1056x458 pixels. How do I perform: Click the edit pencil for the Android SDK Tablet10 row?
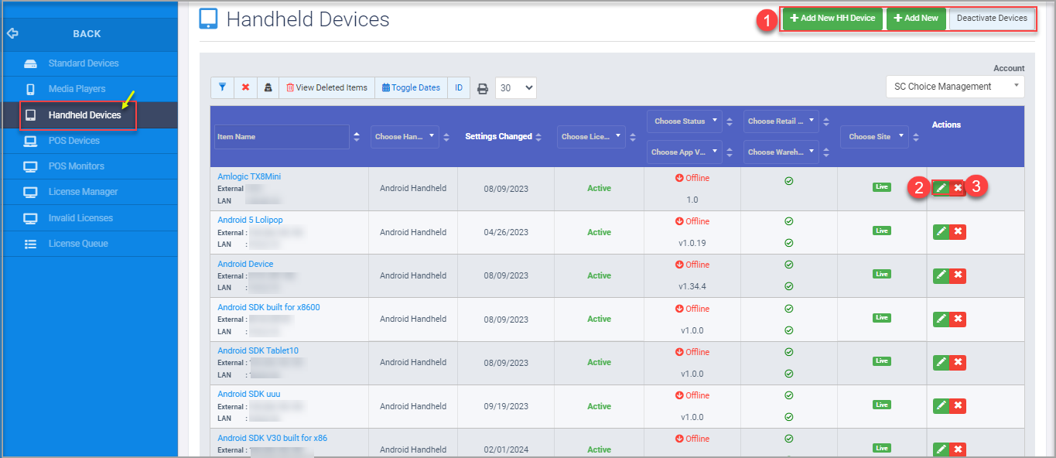click(941, 362)
